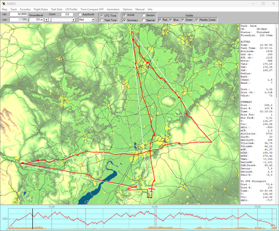This screenshot has width=279, height=231.
Task: Open the Manual menu
Action: (140, 9)
